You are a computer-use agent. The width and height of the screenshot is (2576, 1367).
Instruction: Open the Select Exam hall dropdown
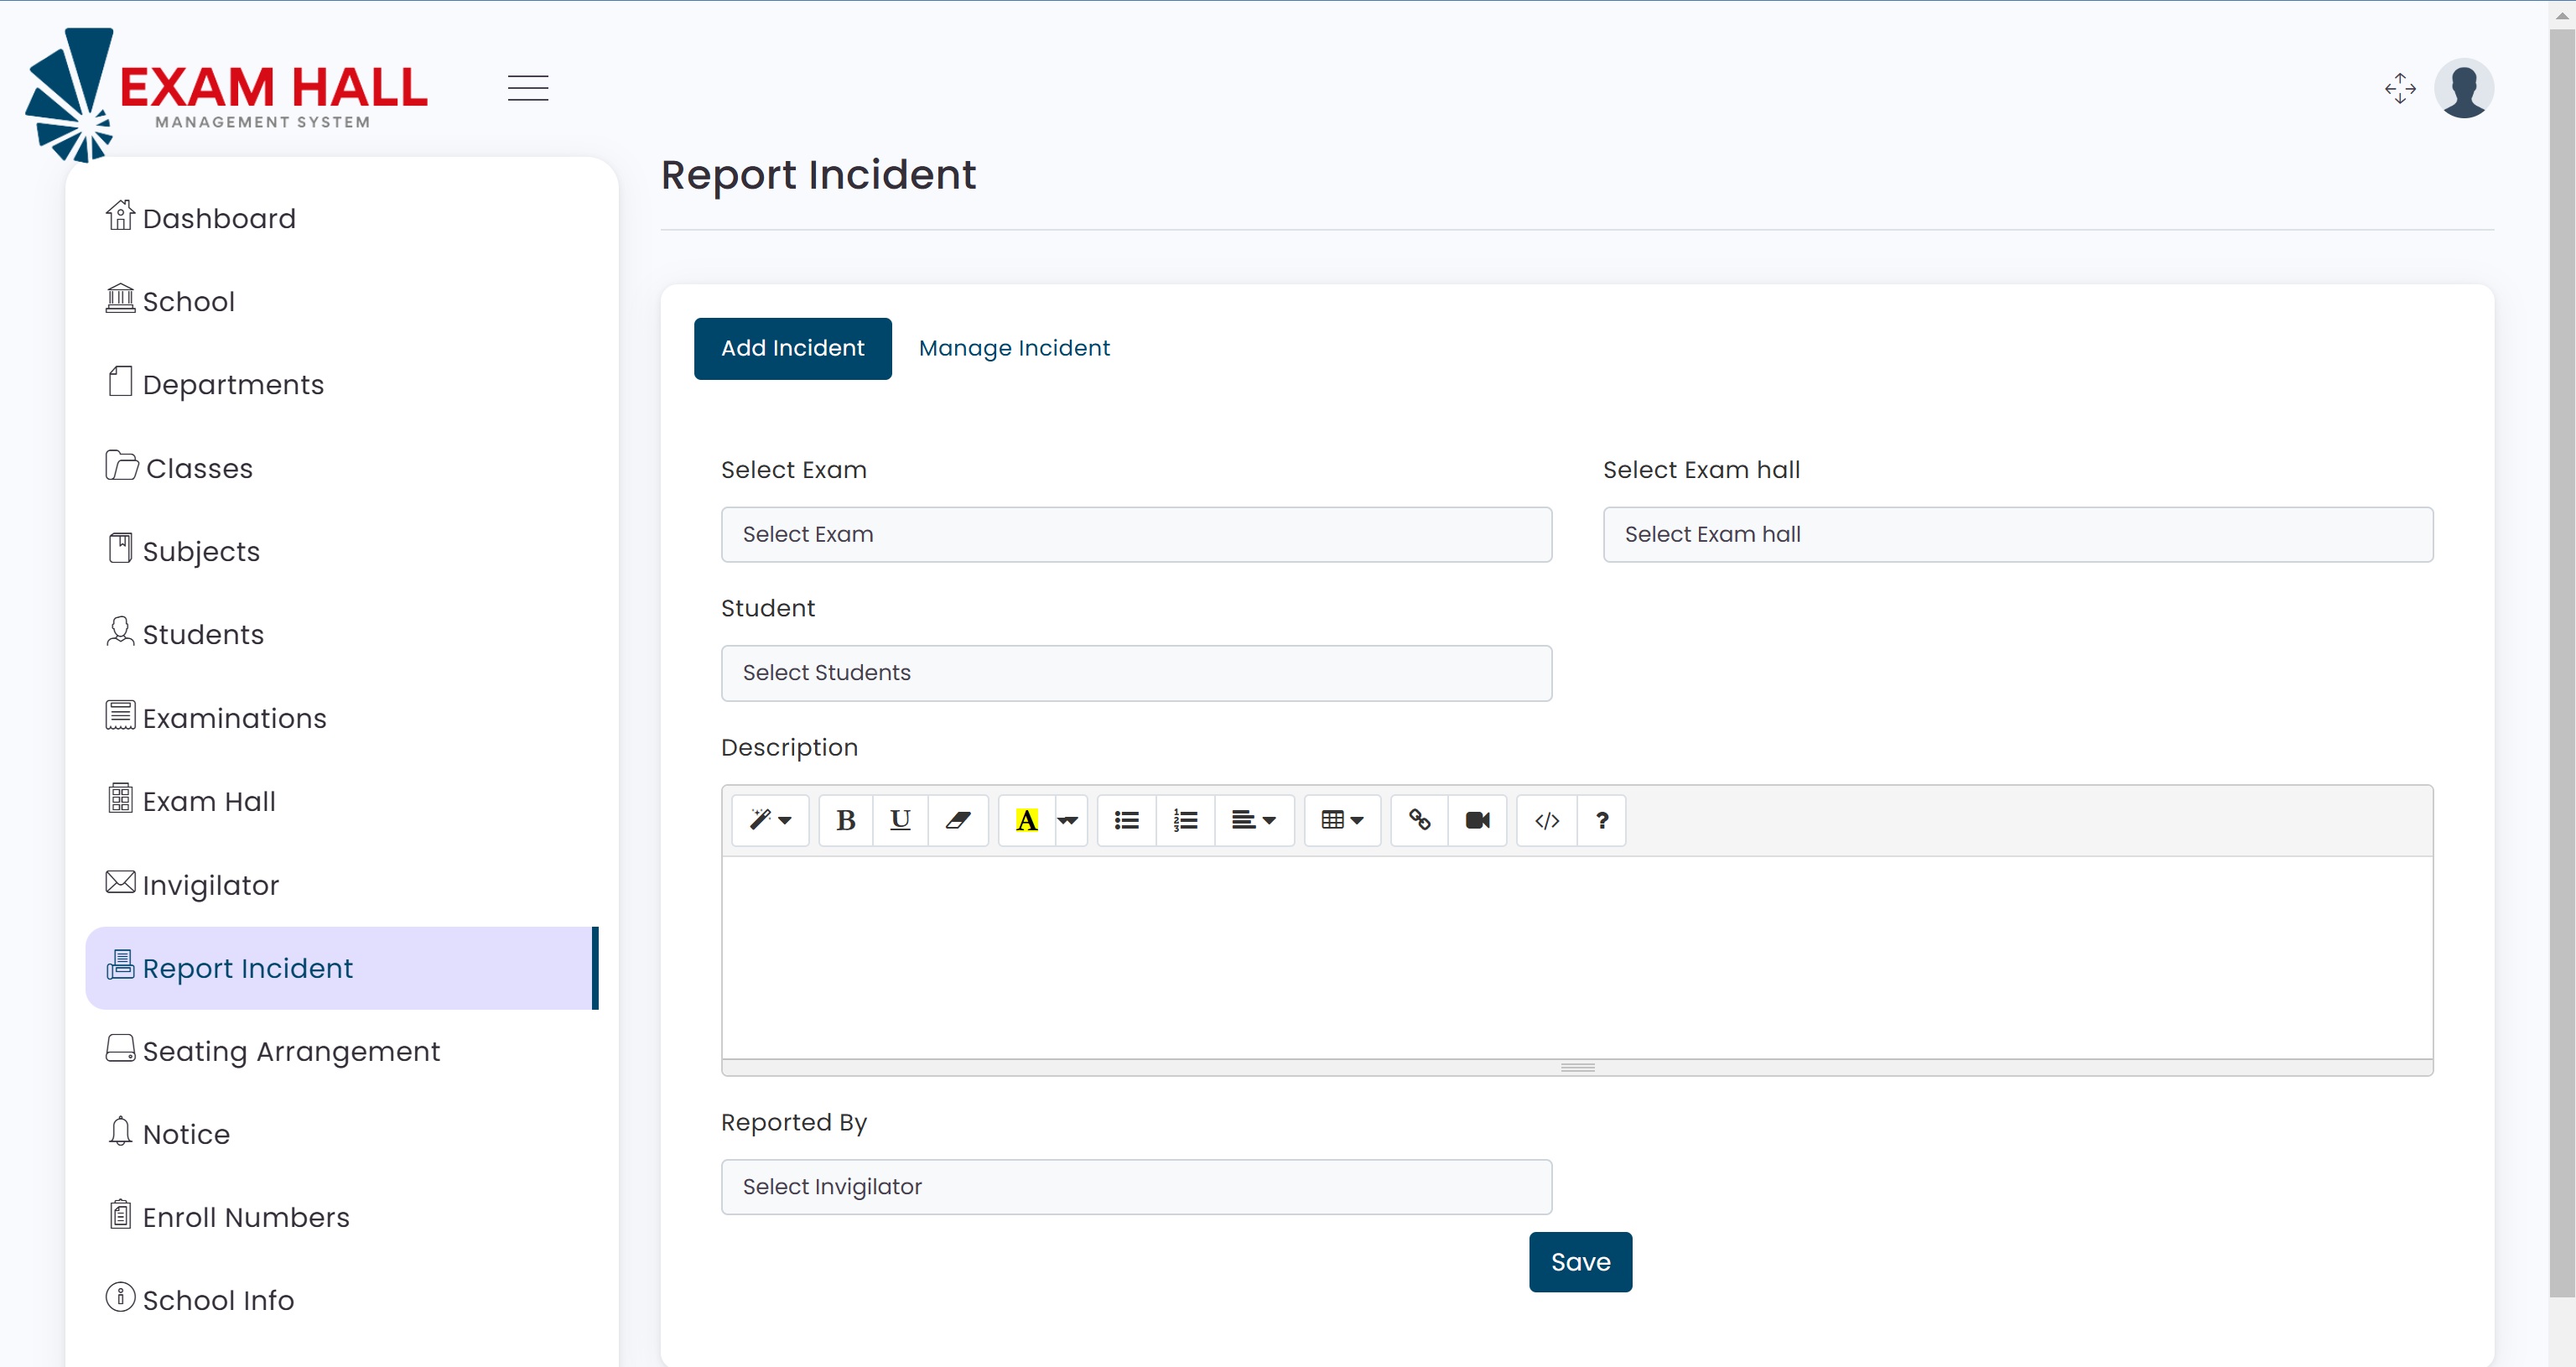pyautogui.click(x=2017, y=534)
